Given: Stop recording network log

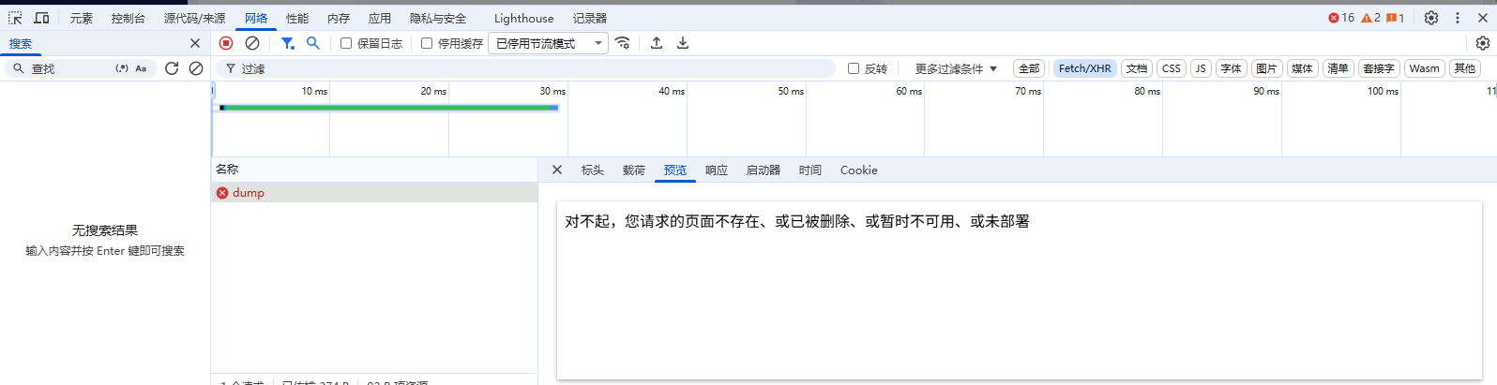Looking at the screenshot, I should pos(226,43).
